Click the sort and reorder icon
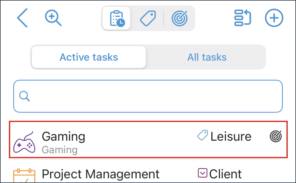Screen dimensions: 296x183 [242, 18]
